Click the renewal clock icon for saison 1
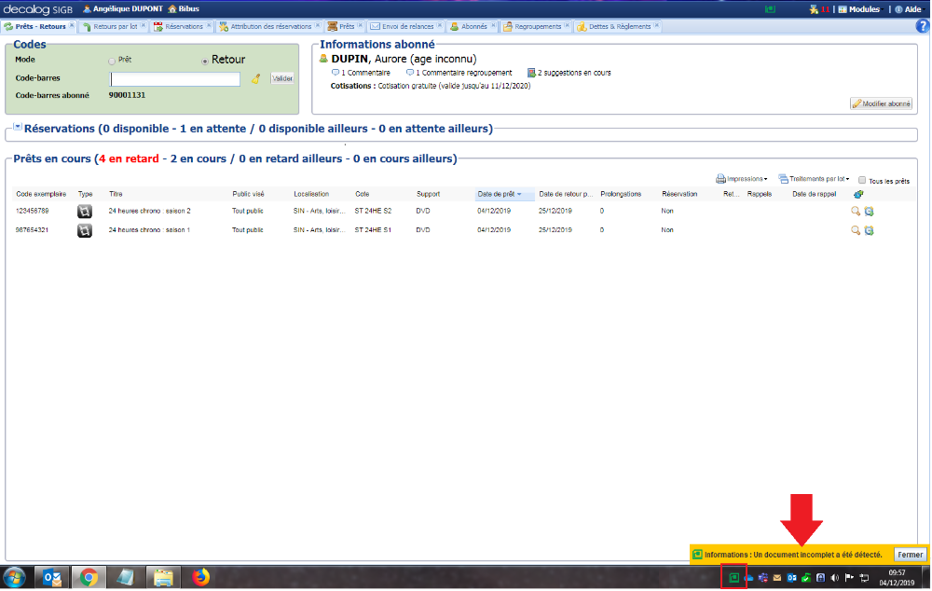The image size is (932, 591). pos(870,230)
